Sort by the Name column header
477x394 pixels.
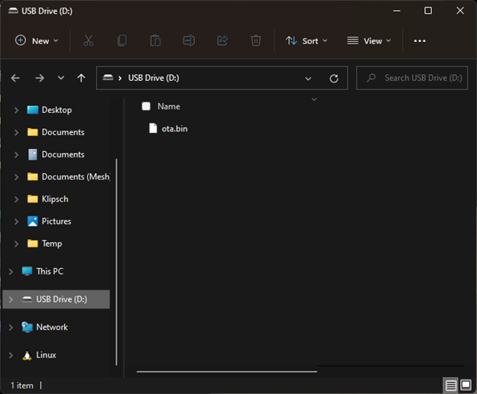click(168, 106)
